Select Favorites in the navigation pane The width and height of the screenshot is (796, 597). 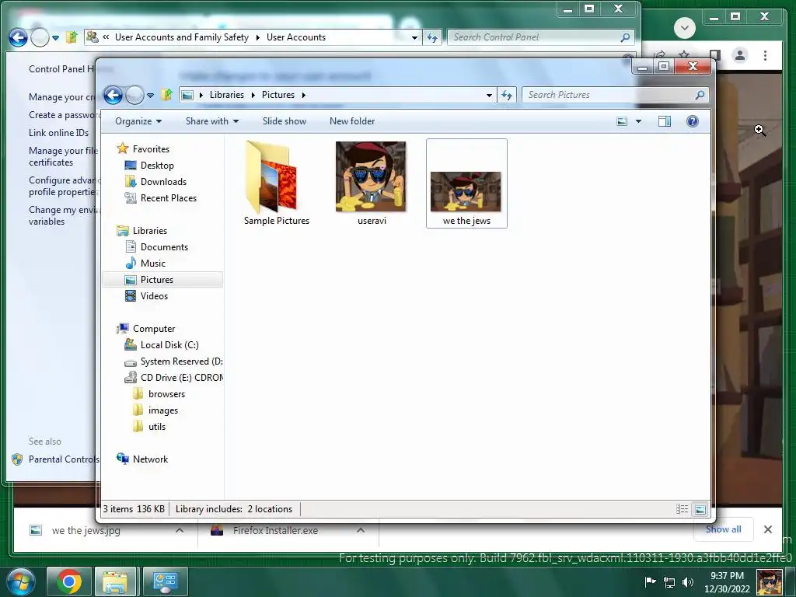tap(151, 149)
